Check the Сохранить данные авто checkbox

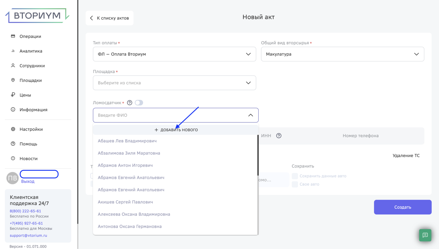coord(295,176)
